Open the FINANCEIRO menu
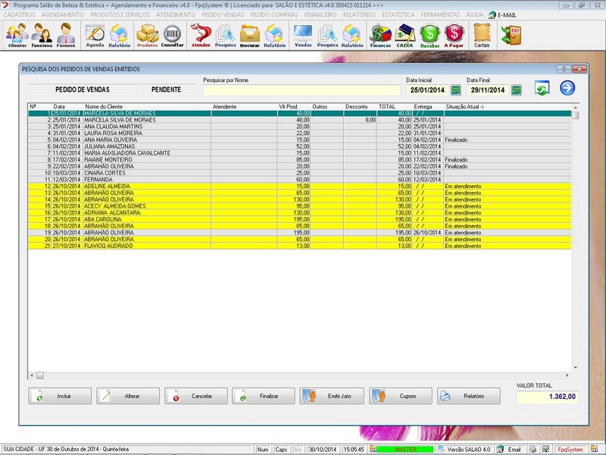This screenshot has width=606, height=455. click(x=319, y=14)
